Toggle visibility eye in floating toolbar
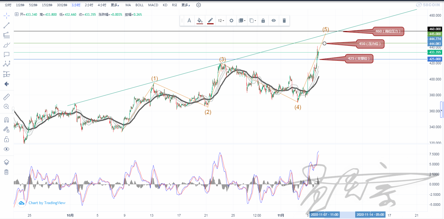This screenshot has height=219, width=444. tap(274, 21)
